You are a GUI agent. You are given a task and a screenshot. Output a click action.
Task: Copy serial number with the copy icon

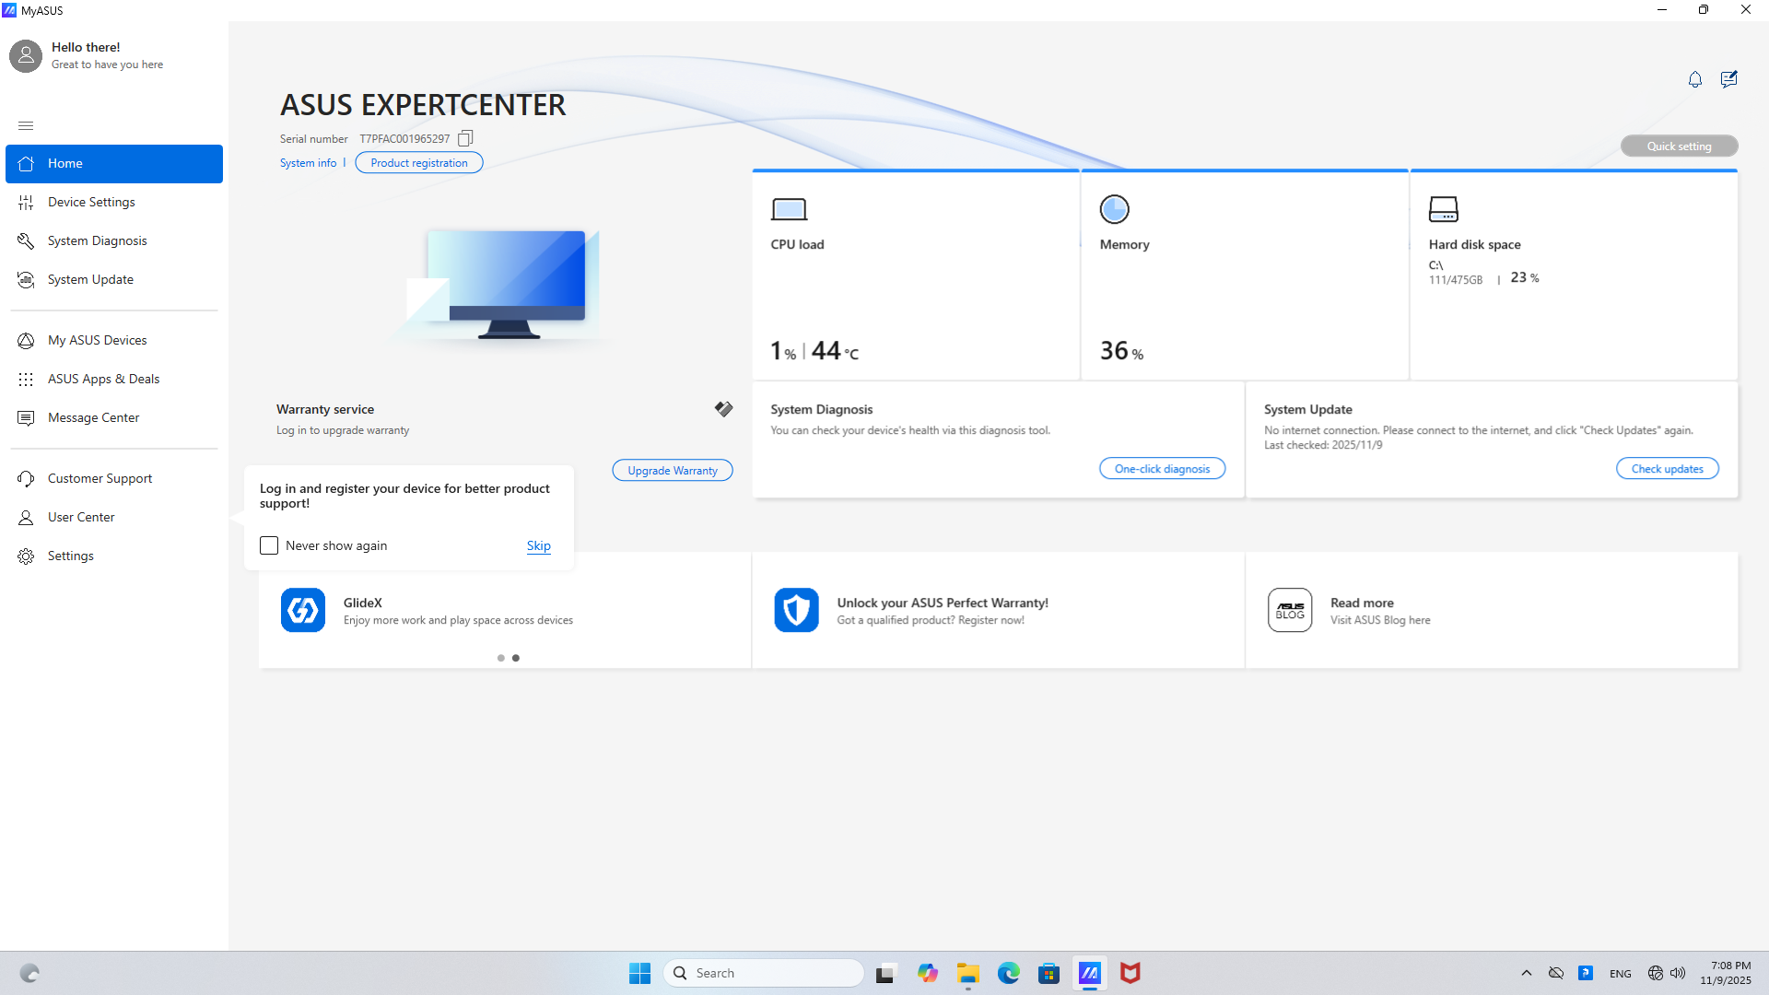pos(465,138)
